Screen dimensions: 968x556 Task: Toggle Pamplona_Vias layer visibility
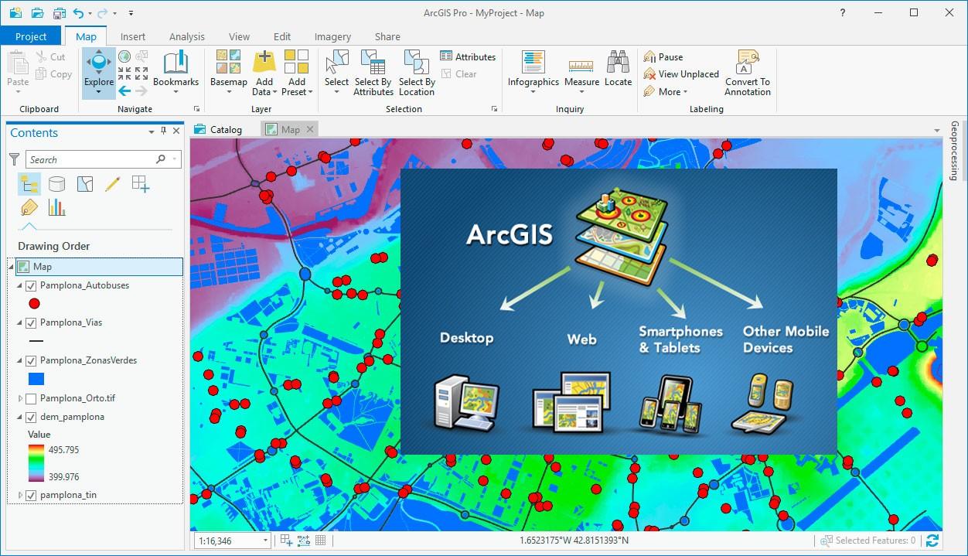[32, 323]
